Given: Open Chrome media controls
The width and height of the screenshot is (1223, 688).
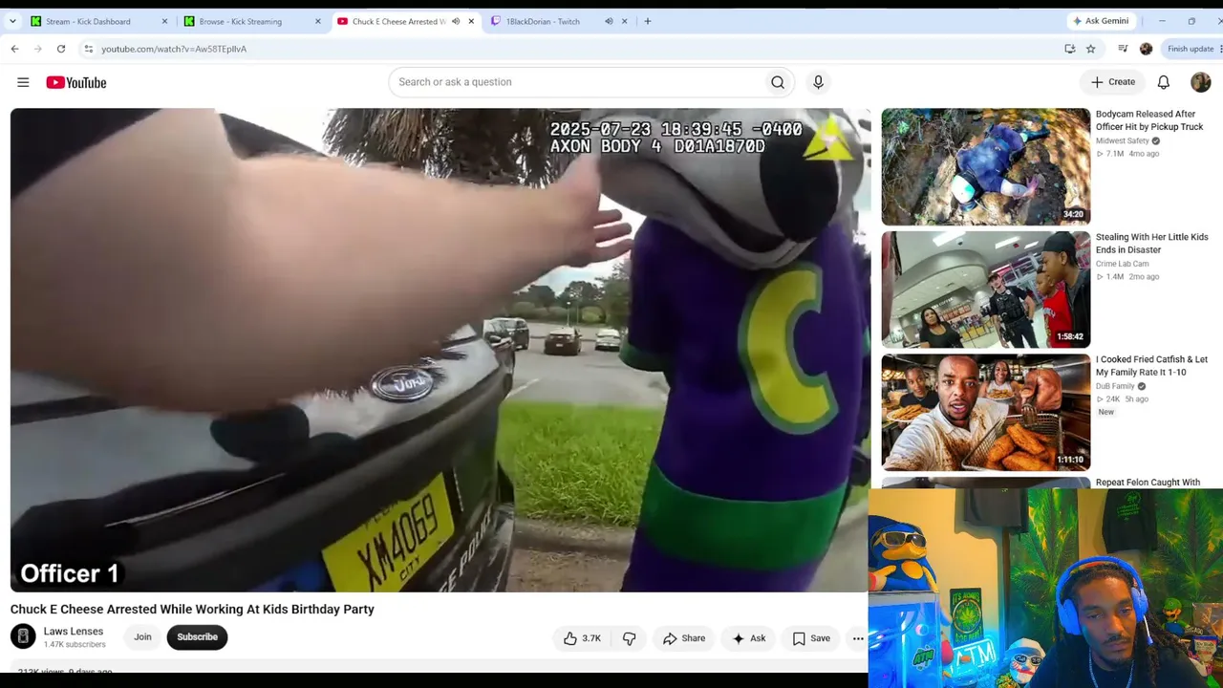Looking at the screenshot, I should point(1123,49).
